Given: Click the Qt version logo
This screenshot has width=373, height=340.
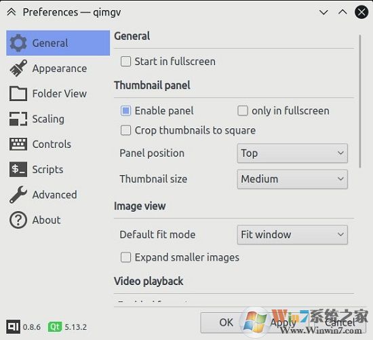Looking at the screenshot, I should coord(55,326).
